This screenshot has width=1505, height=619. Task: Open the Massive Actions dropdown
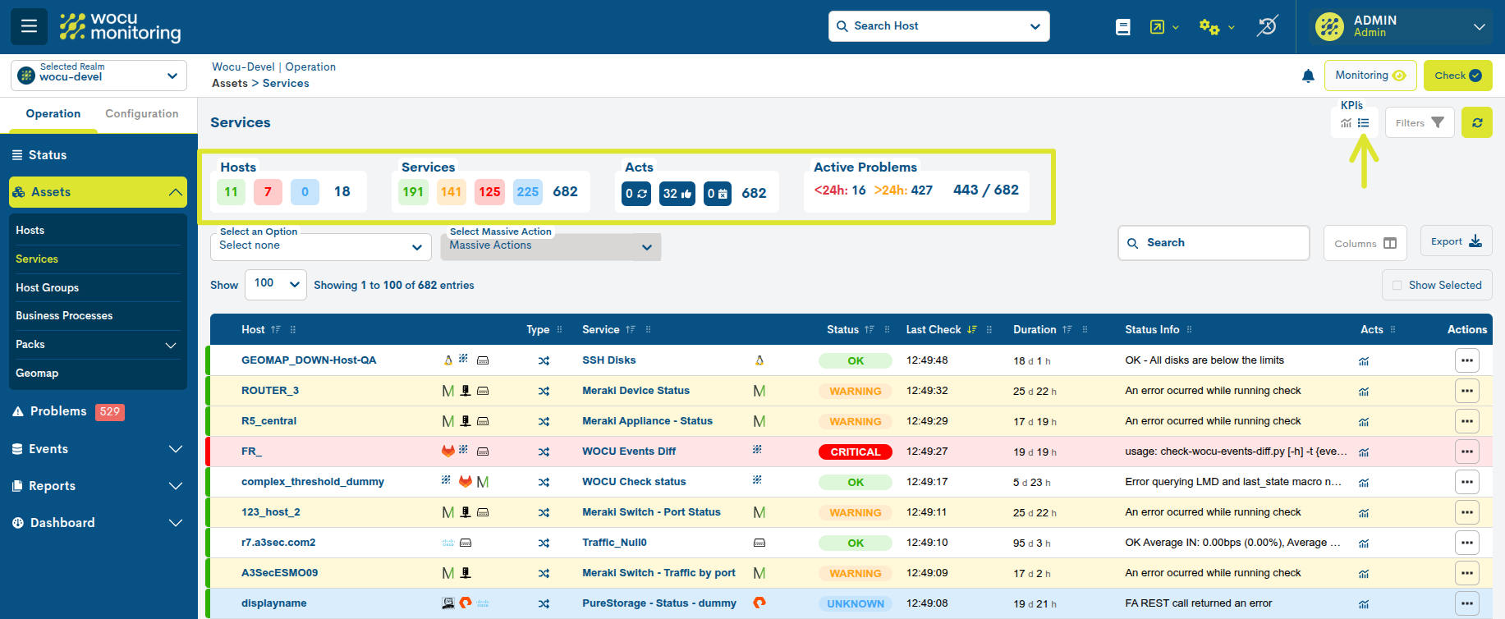point(551,246)
